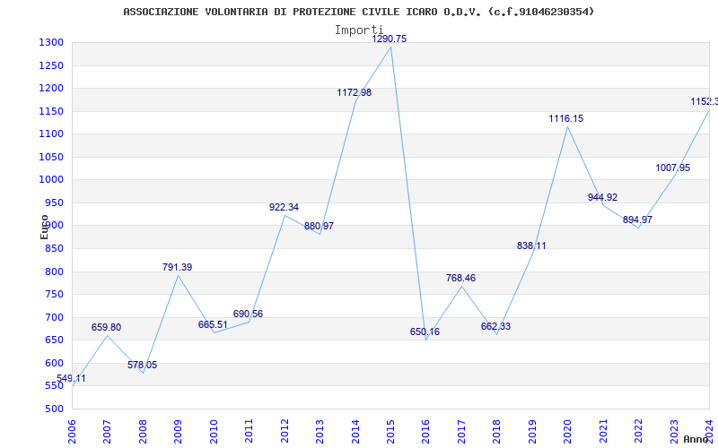Screen dimensions: 718x448
Task: Click the 659.80 value label
Action: click(x=106, y=327)
